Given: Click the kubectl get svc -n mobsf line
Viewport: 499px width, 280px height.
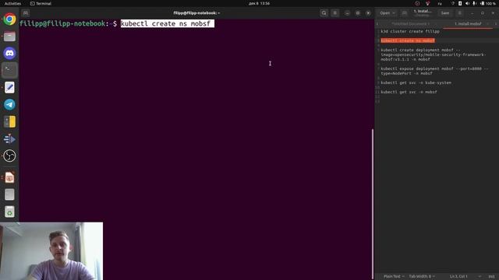Looking at the screenshot, I should [409, 92].
